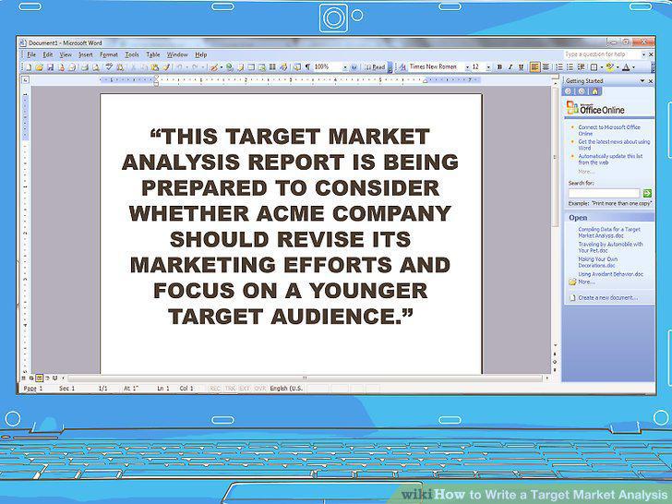672x504 pixels.
Task: Click the Insert Table icon in the toolbar
Action: pos(251,66)
